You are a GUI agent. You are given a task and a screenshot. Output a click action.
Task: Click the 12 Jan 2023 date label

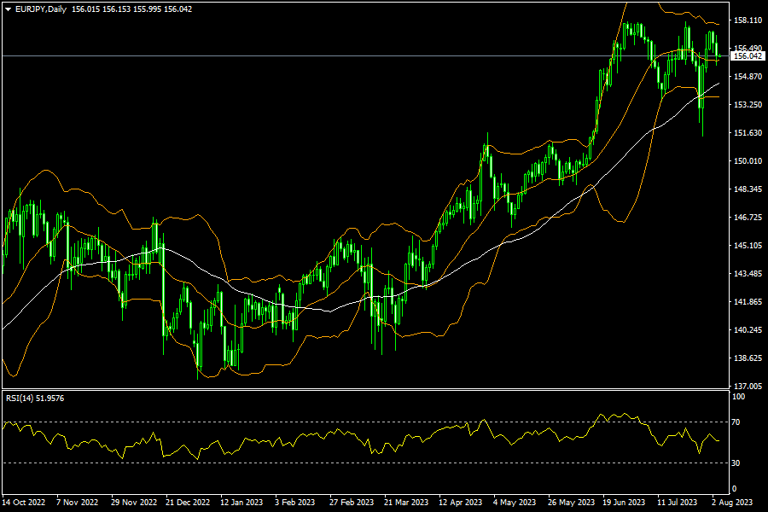241,503
